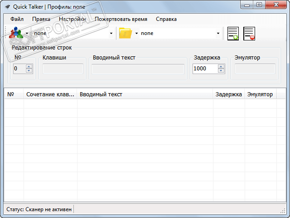Click the Клавиши input field

click(63, 69)
